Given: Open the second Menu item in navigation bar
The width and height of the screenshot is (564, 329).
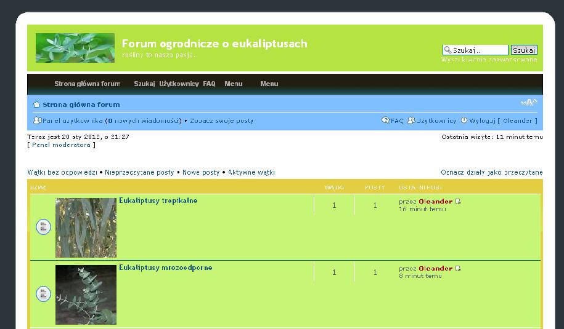Looking at the screenshot, I should coord(269,84).
